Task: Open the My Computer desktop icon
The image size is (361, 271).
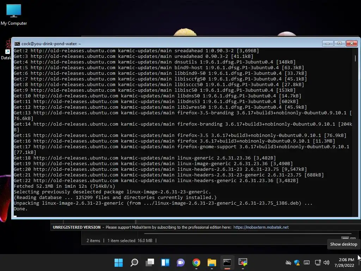Action: (x=14, y=14)
